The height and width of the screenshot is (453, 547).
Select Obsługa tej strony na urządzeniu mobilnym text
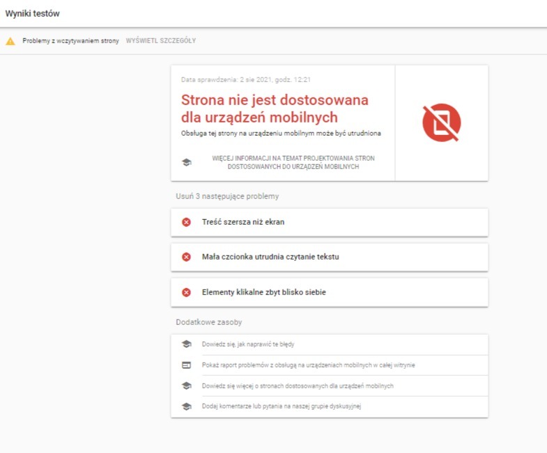[x=281, y=134]
